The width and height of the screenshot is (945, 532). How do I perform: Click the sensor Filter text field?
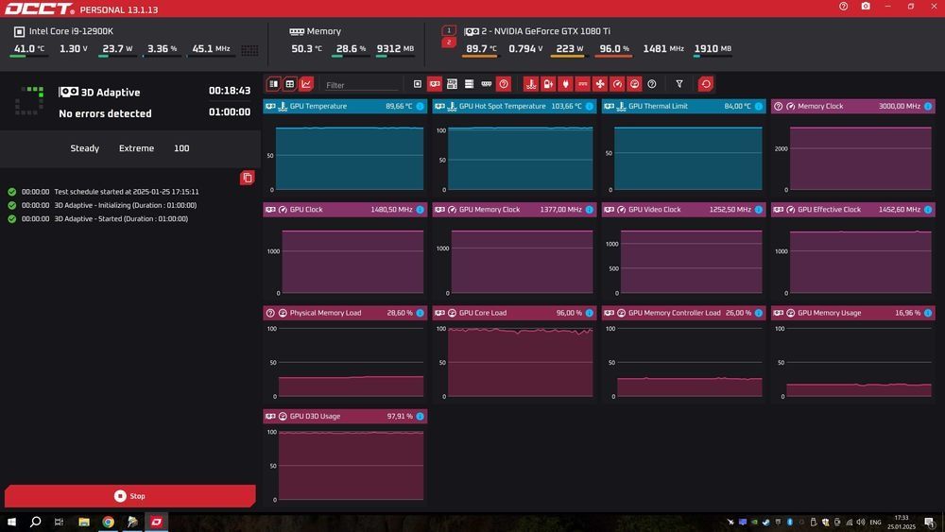click(362, 85)
